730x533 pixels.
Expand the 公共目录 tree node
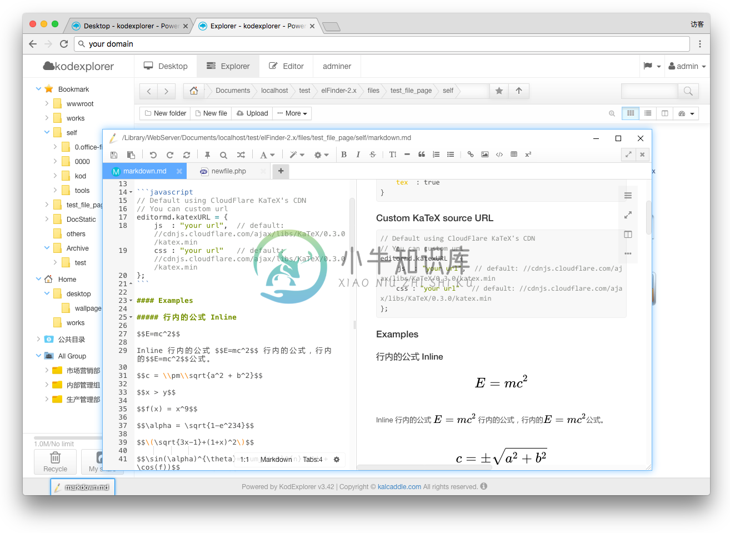38,339
